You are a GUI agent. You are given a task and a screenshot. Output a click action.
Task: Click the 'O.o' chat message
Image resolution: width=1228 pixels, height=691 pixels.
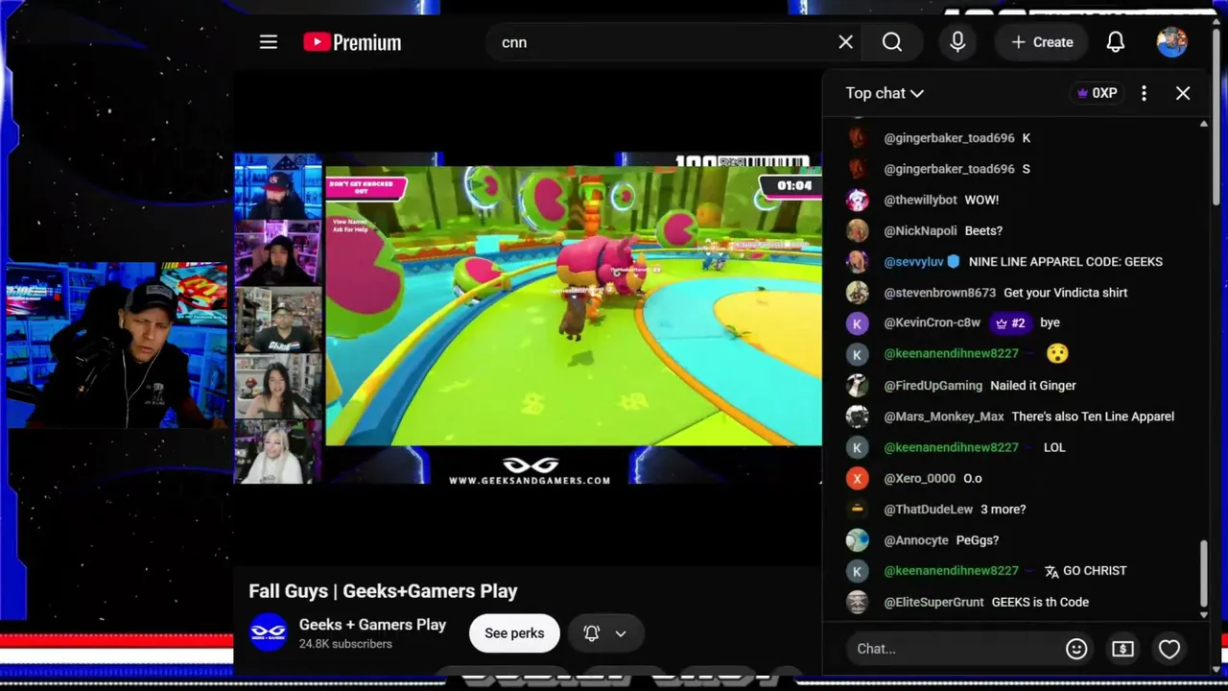pyautogui.click(x=973, y=478)
